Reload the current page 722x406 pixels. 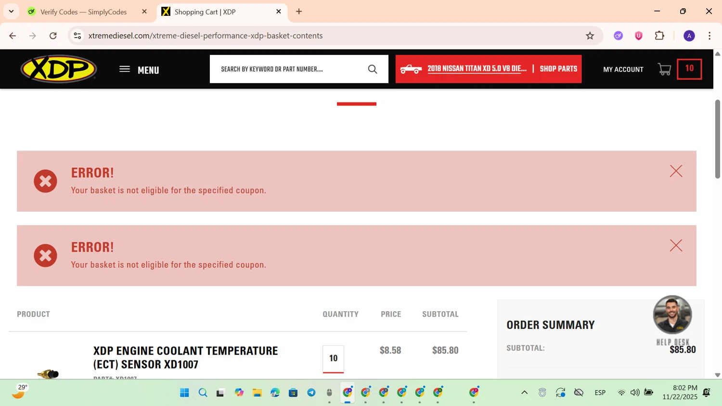pyautogui.click(x=53, y=36)
